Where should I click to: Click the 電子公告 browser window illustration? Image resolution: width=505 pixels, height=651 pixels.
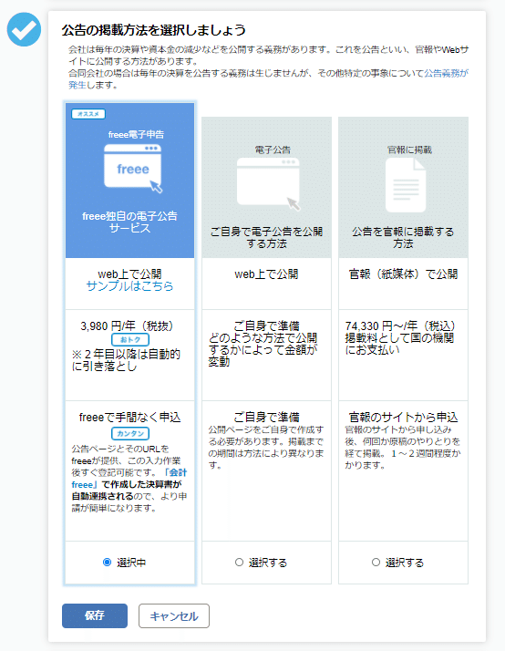268,184
